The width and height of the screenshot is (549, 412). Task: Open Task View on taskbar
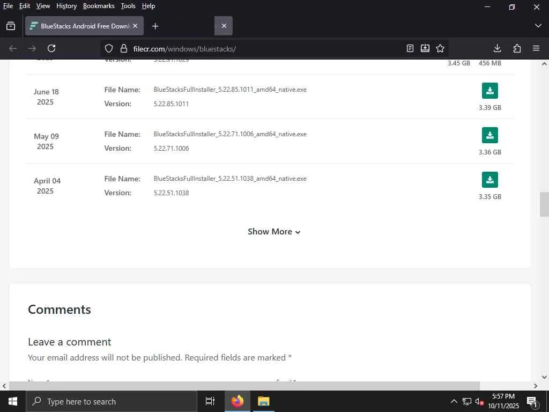pos(210,401)
